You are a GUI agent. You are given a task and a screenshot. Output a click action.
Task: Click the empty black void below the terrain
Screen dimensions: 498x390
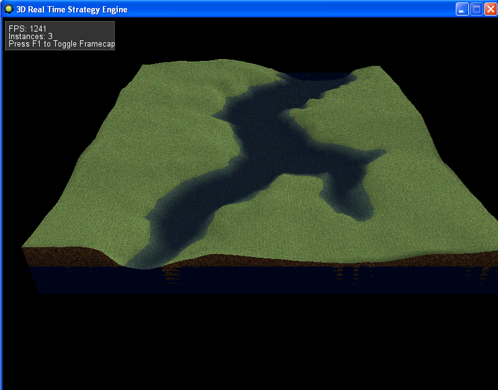point(248,342)
